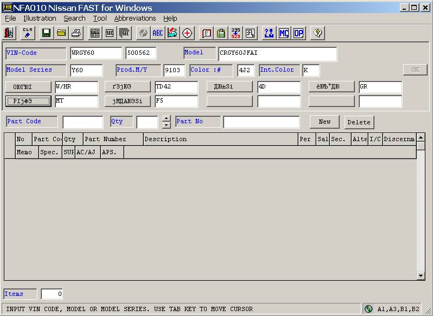The width and height of the screenshot is (433, 316).
Task: Open the Search menu
Action: click(x=74, y=18)
